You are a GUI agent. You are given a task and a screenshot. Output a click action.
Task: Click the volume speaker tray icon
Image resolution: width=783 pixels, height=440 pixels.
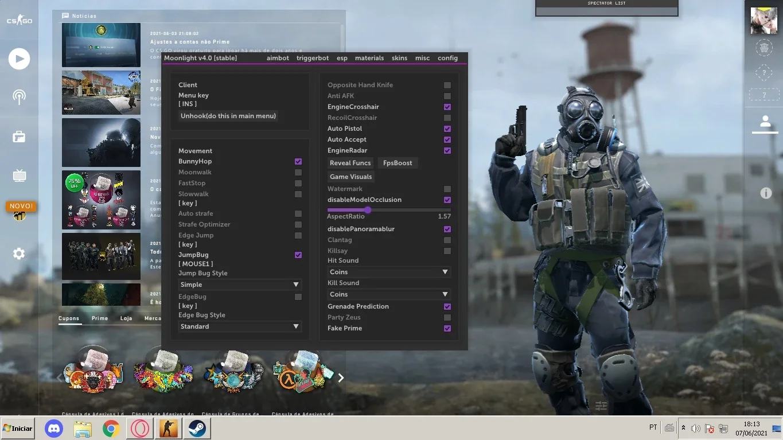696,428
